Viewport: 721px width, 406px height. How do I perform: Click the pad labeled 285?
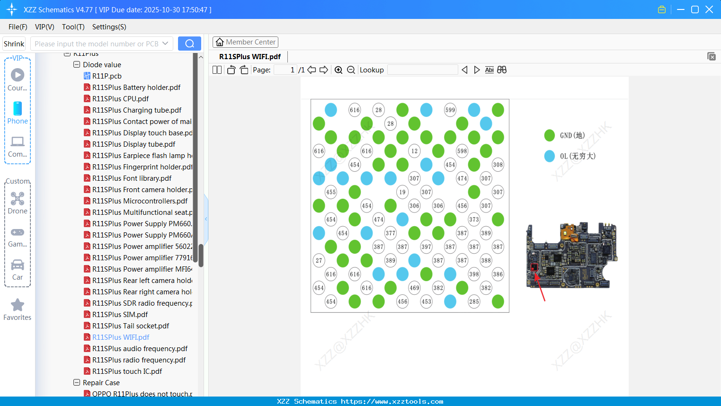coord(474,301)
